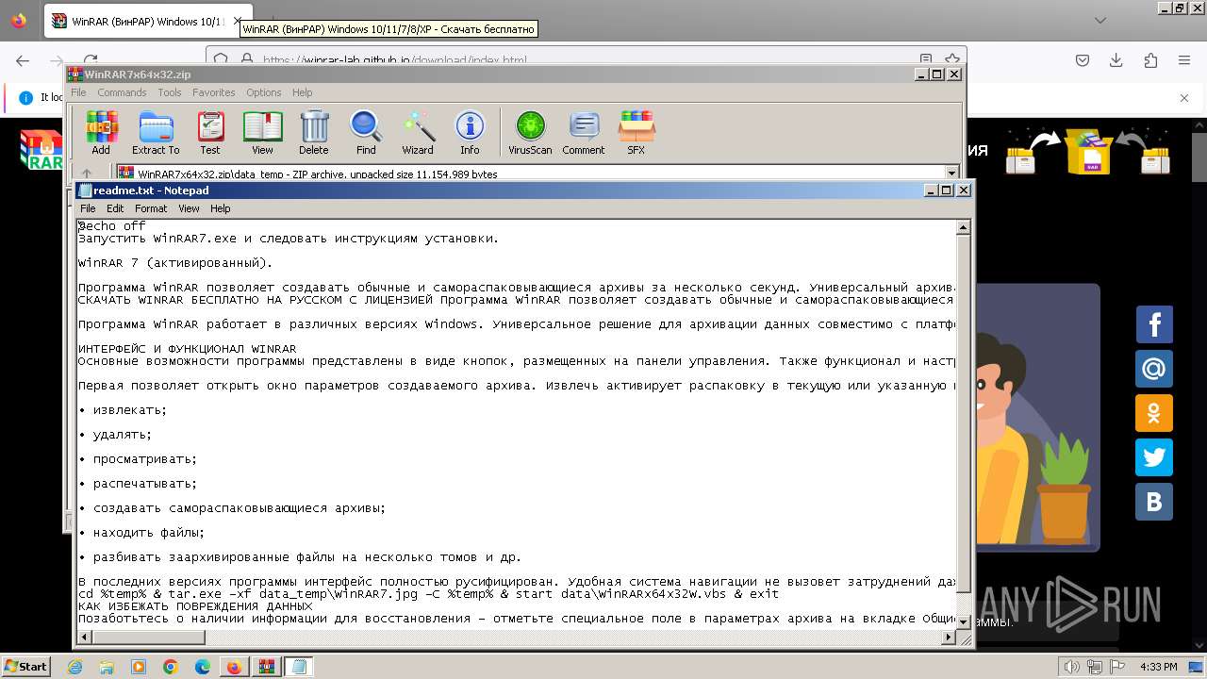Open Firefox list all tabs chevron

click(1100, 20)
